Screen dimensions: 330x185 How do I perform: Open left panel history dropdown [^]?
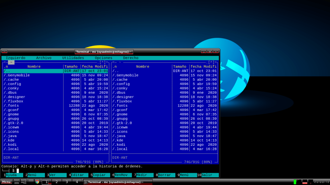[x=103, y=62]
